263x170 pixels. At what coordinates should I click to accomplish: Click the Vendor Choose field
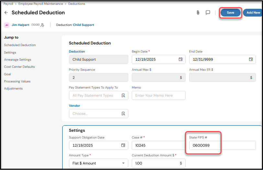(98, 114)
